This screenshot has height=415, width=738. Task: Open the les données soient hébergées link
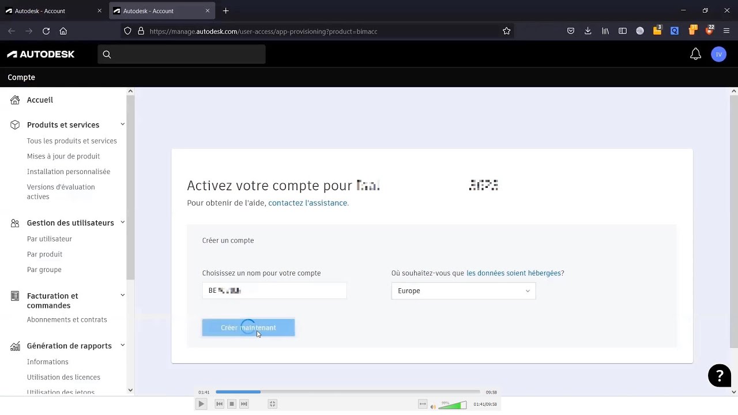514,273
